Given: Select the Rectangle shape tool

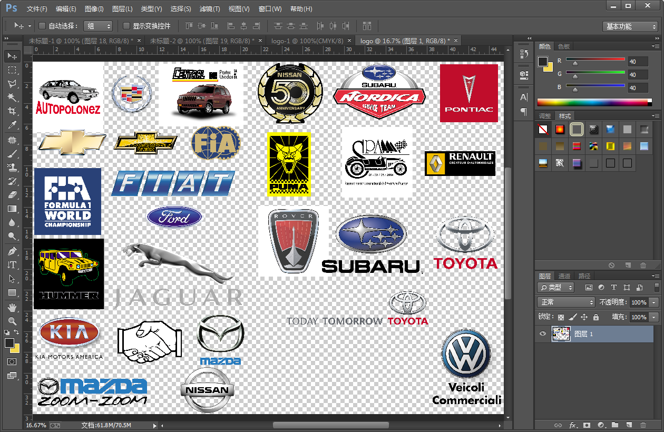Looking at the screenshot, I should (12, 292).
